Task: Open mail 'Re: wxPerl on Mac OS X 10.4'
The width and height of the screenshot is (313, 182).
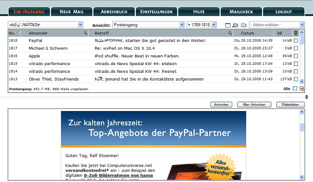Action: click(x=125, y=48)
